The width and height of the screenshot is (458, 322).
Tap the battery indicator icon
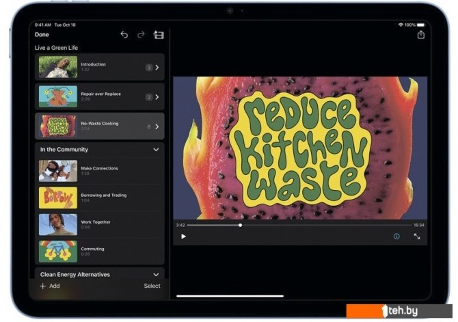pyautogui.click(x=421, y=25)
